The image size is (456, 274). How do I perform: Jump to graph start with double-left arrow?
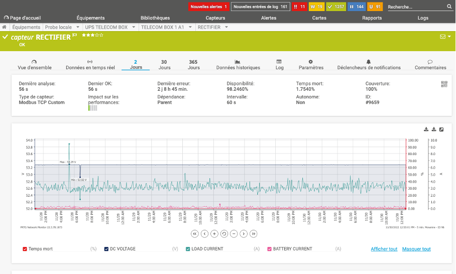pos(195,234)
